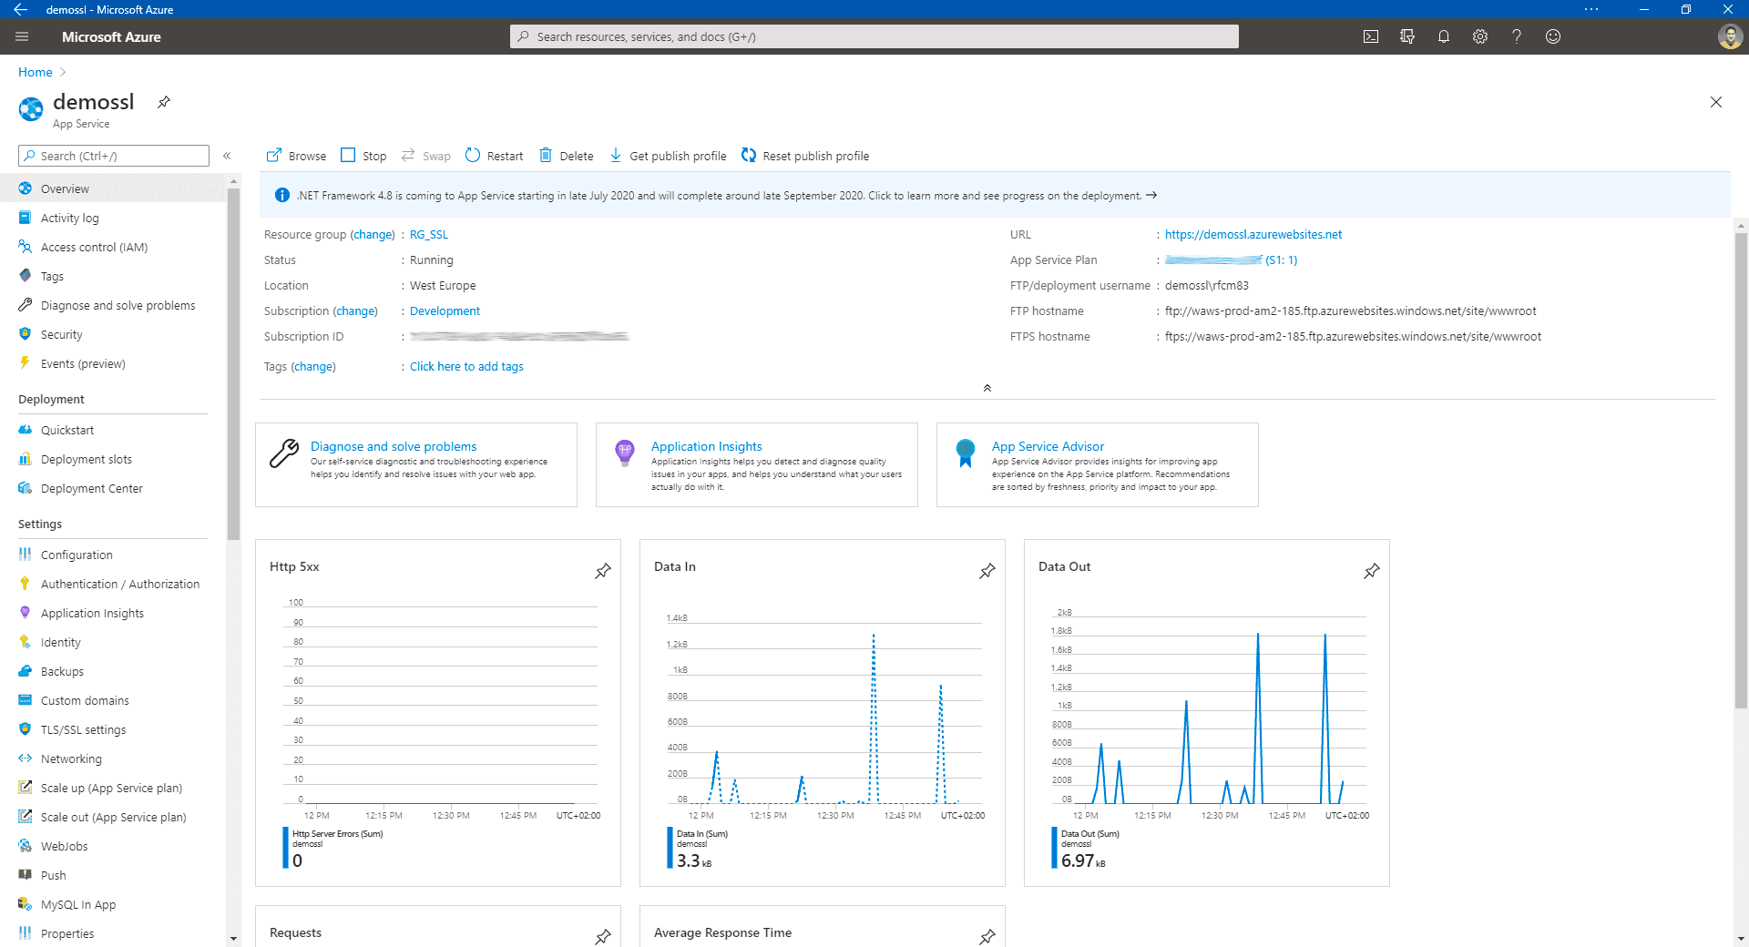
Task: Pin the Data Out chart
Action: (x=1372, y=571)
